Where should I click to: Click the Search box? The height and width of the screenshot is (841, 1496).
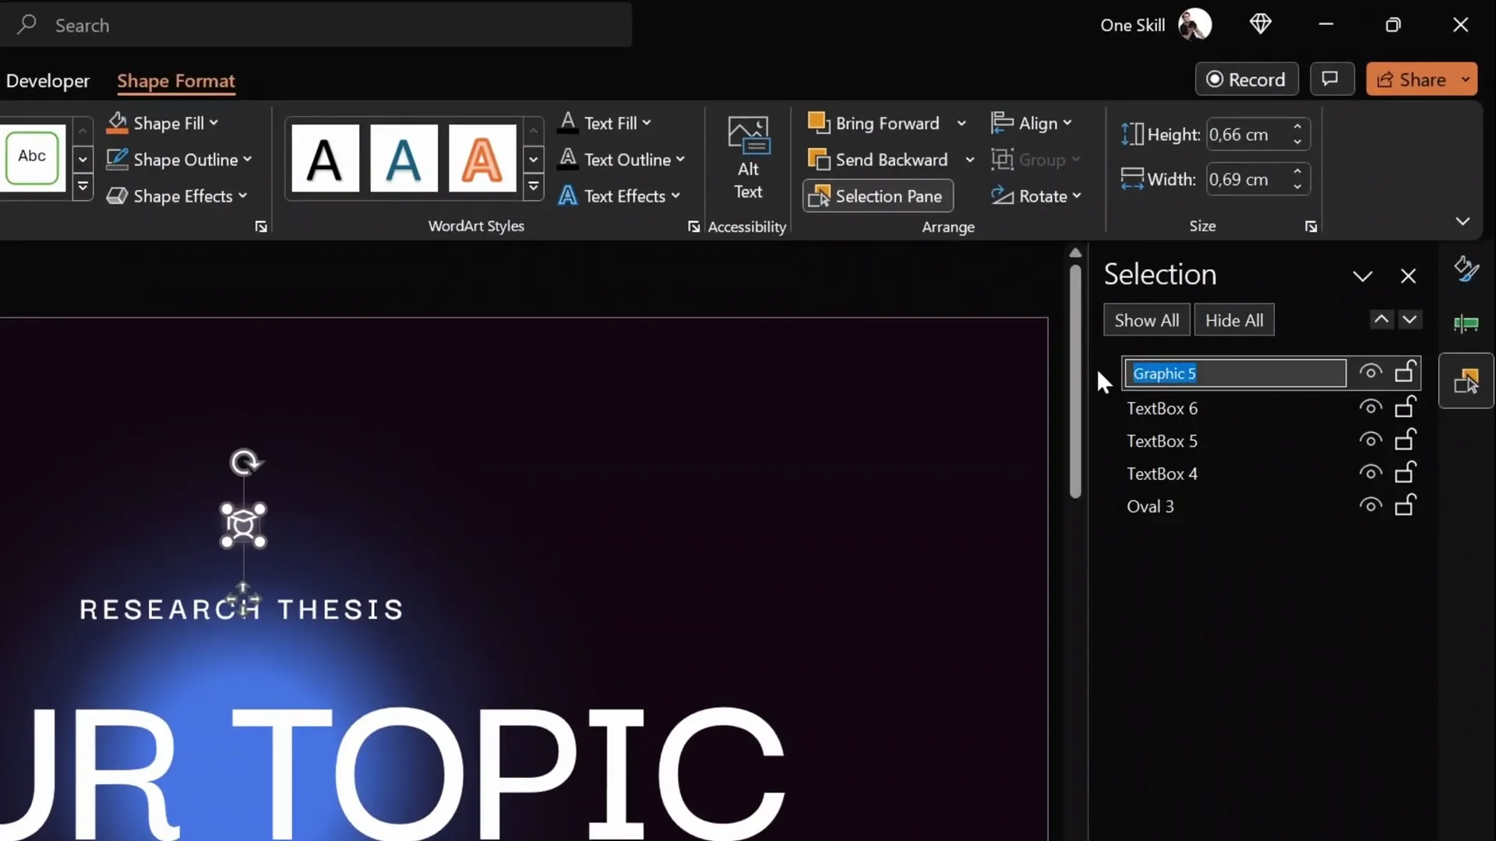click(316, 25)
